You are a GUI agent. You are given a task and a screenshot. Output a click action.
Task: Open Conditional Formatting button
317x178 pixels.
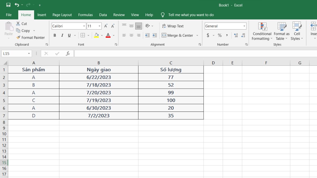point(262,32)
